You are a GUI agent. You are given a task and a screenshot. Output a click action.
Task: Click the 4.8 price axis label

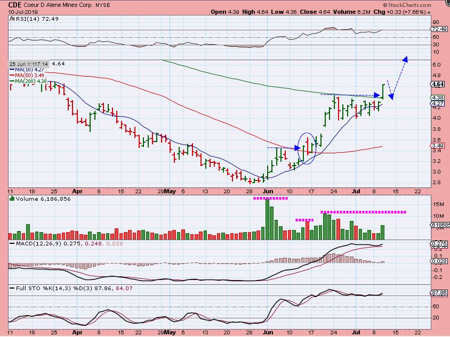coord(437,76)
